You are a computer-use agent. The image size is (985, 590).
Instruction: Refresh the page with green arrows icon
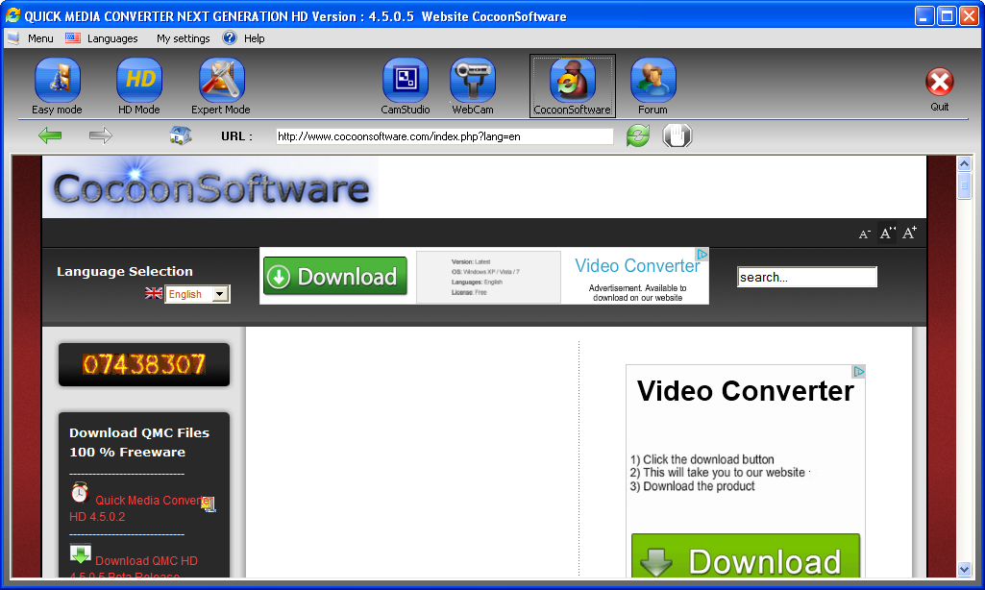638,135
